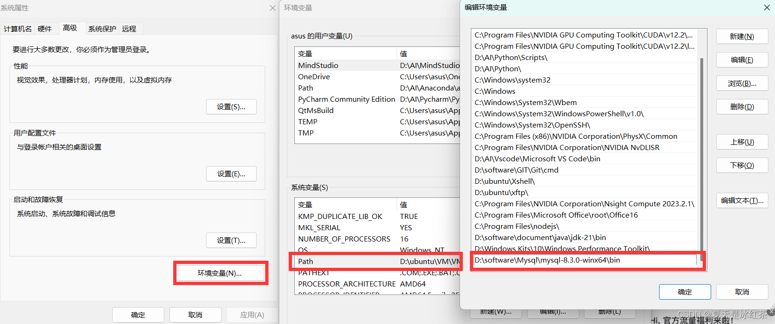Confirm with 确定 in 编辑环境变量 dialog
This screenshot has width=775, height=324.
685,292
